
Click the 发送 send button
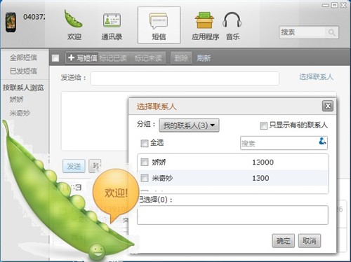[x=74, y=166]
